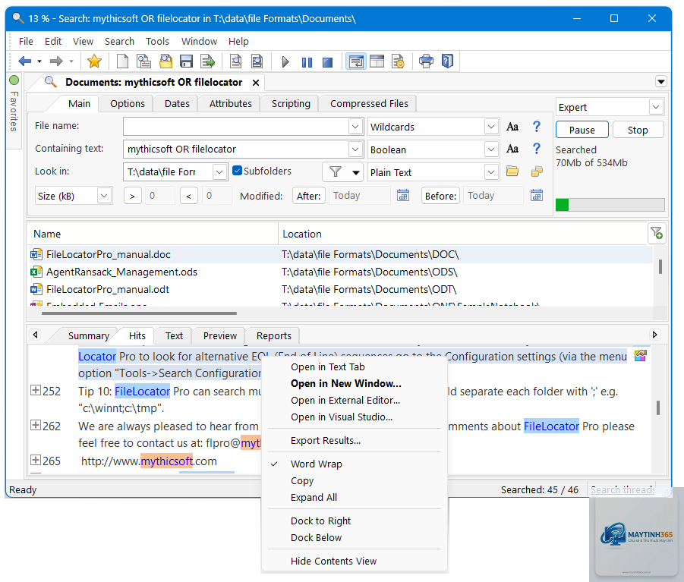Viewport: 684px width, 582px height.
Task: Toggle the Subfolders checkbox
Action: tap(237, 171)
